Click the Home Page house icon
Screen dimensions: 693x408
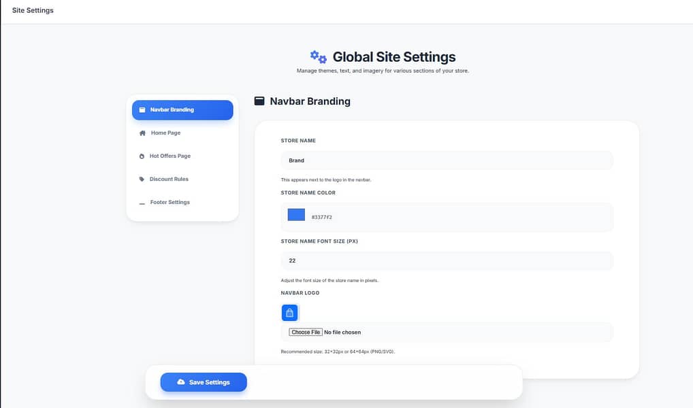click(142, 133)
